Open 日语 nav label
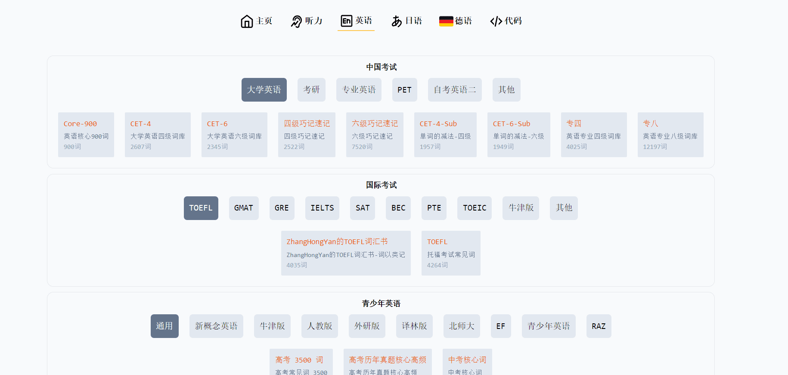This screenshot has height=375, width=788. (414, 21)
